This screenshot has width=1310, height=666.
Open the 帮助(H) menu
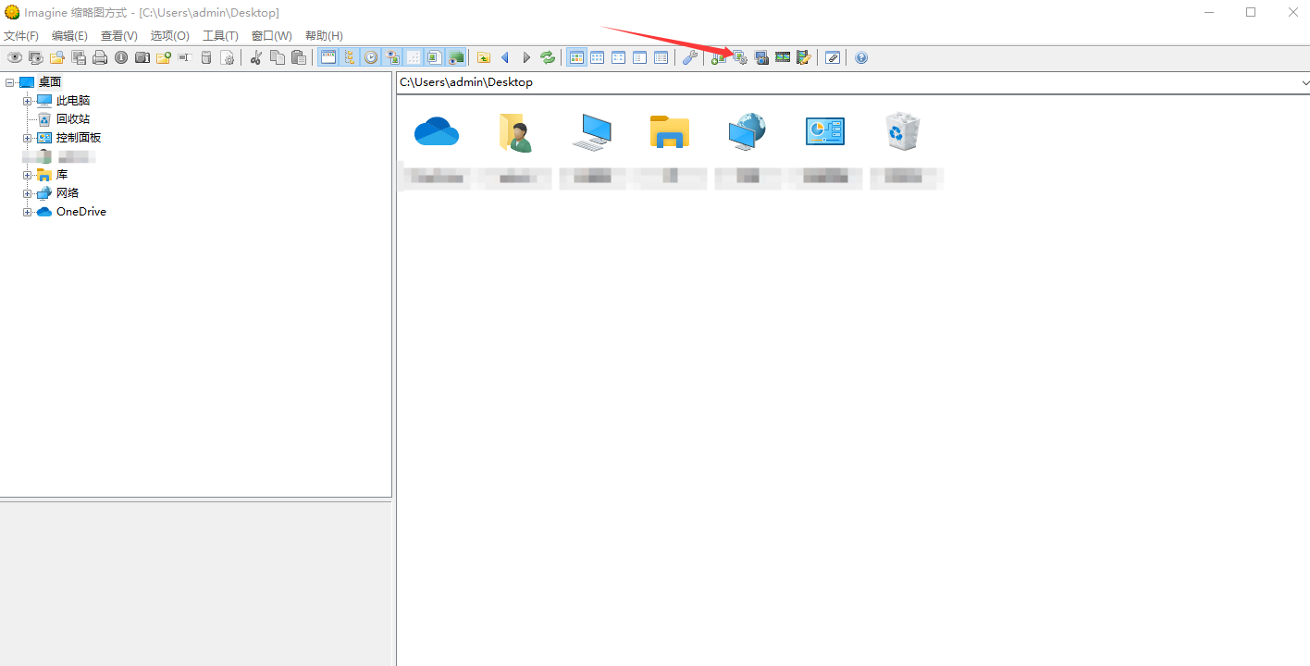324,35
